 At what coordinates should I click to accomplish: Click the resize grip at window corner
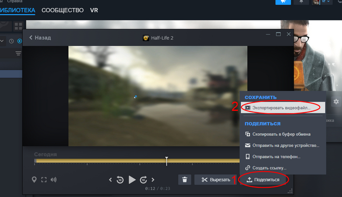(290, 191)
